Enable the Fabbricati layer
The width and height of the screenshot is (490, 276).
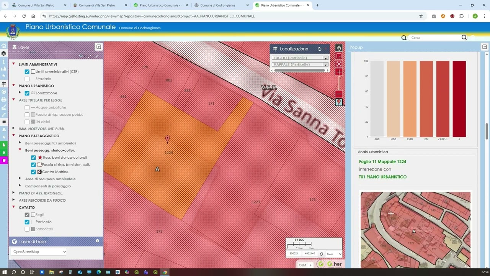tap(27, 229)
